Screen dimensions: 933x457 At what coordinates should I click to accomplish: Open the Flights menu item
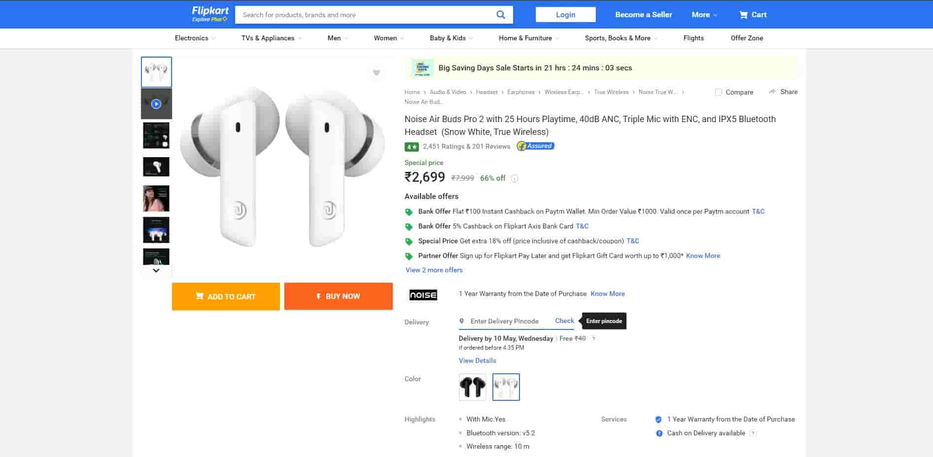click(693, 38)
